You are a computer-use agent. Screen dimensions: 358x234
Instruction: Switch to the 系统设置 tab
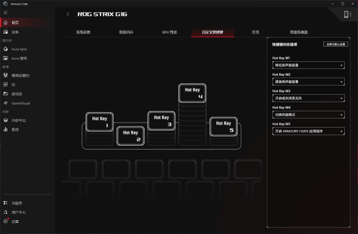tap(83, 32)
